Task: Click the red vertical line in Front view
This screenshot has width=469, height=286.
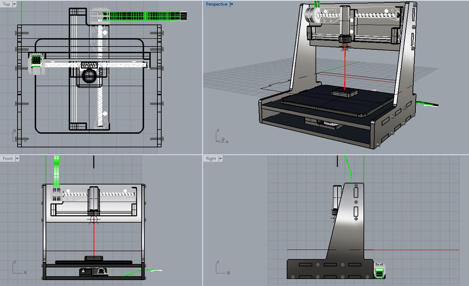Action: 93,239
